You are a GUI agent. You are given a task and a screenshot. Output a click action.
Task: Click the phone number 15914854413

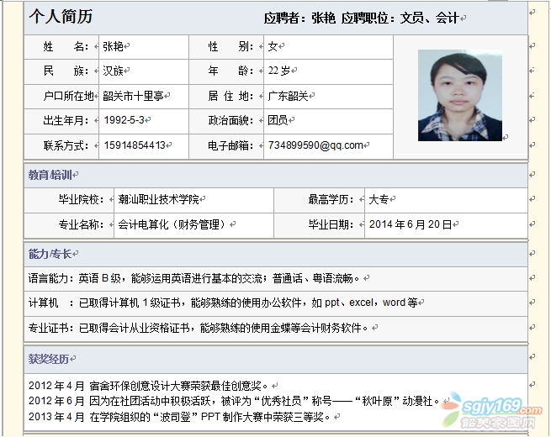pyautogui.click(x=134, y=145)
